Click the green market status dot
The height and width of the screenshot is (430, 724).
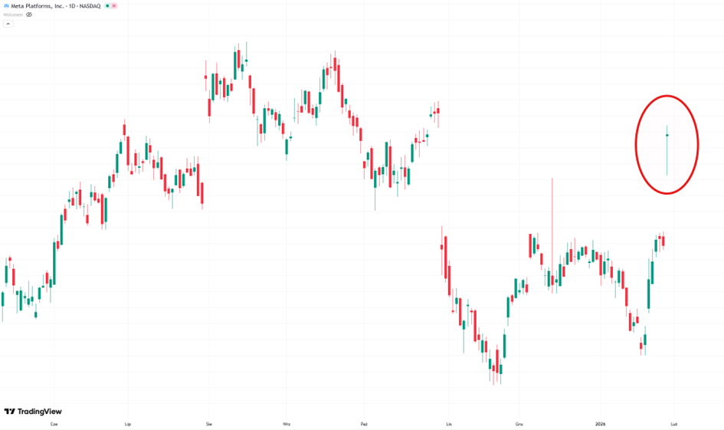[x=107, y=6]
